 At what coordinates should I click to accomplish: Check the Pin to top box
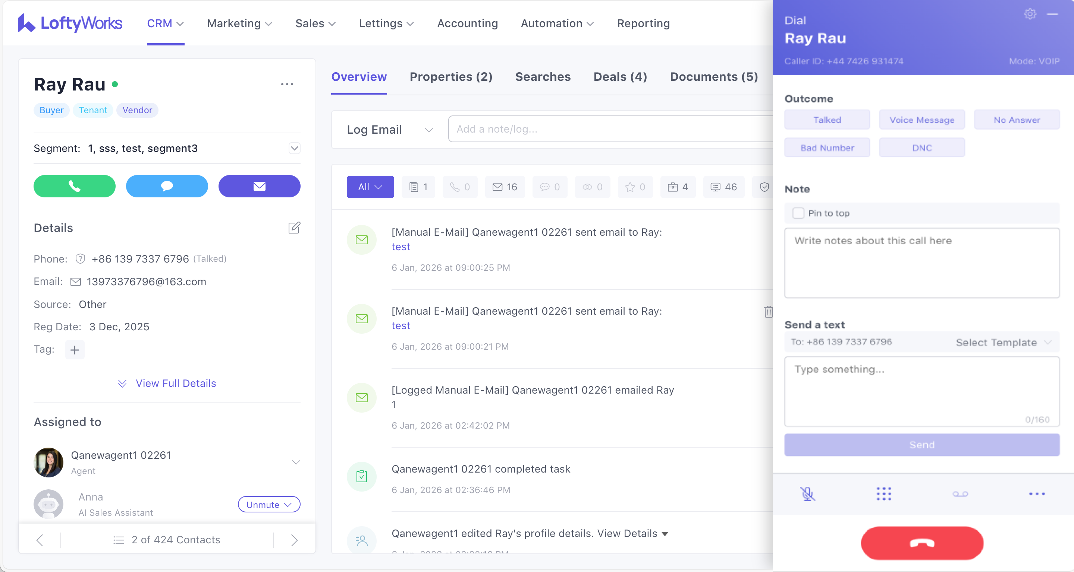(798, 213)
